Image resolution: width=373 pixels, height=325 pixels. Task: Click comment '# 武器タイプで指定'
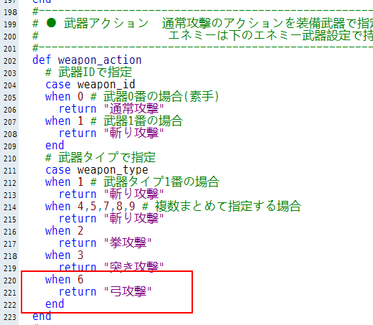click(x=100, y=158)
